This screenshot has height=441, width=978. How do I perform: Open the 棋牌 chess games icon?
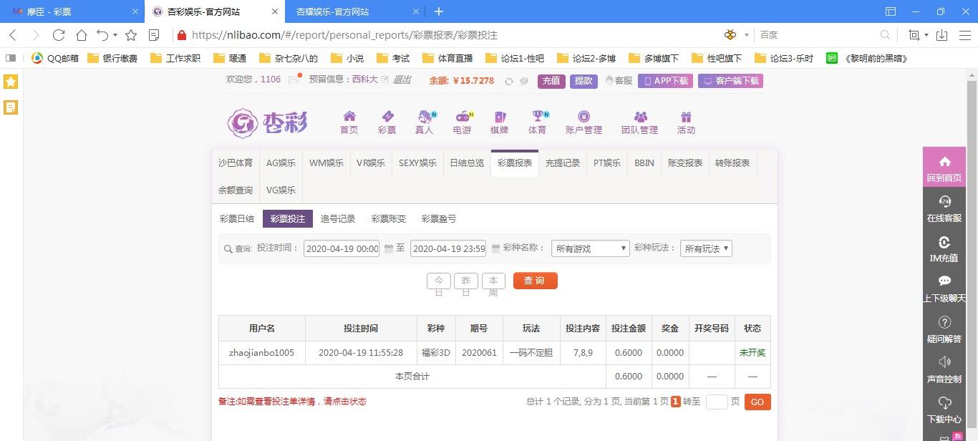point(499,122)
